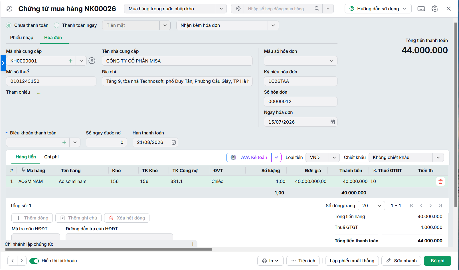Viewport: 459px width, 270px height.
Task: Select the Chi phí tab
Action: point(51,157)
